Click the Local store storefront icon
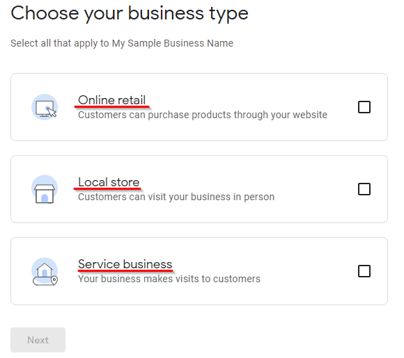Screen dimensions: 404x358 45,189
